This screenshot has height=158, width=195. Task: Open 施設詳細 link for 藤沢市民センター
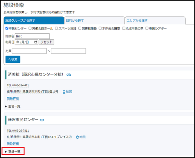pyautogui.click(x=13, y=144)
